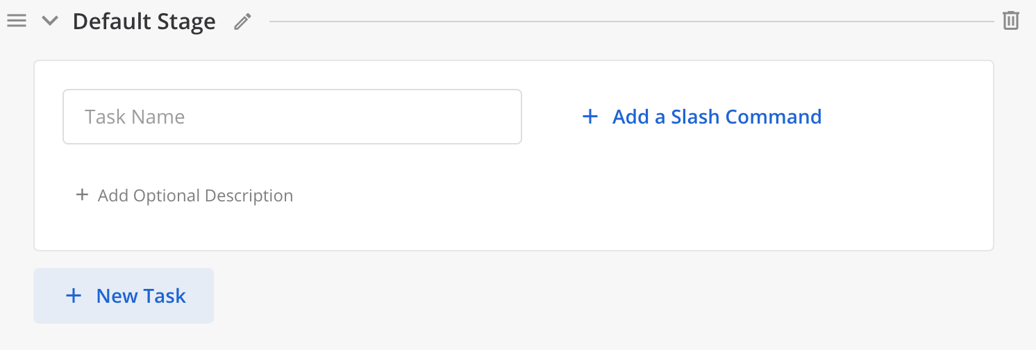The width and height of the screenshot is (1036, 350).
Task: Delete the stage with the trash icon
Action: click(x=1011, y=21)
